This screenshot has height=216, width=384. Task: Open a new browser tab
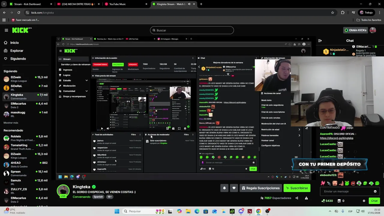(201, 4)
